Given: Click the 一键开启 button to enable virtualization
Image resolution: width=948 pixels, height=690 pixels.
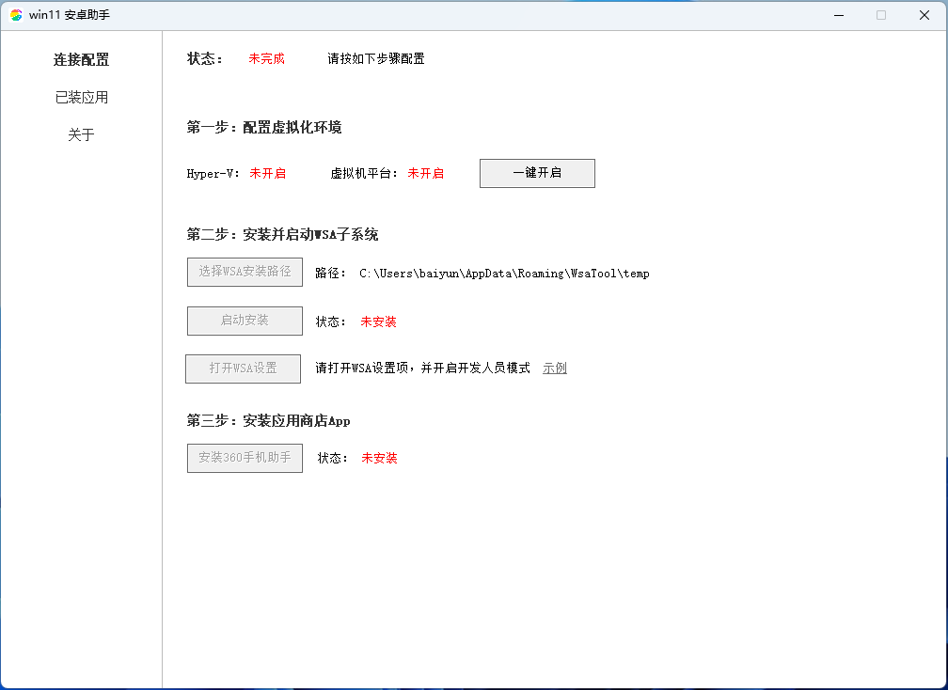Looking at the screenshot, I should point(537,173).
